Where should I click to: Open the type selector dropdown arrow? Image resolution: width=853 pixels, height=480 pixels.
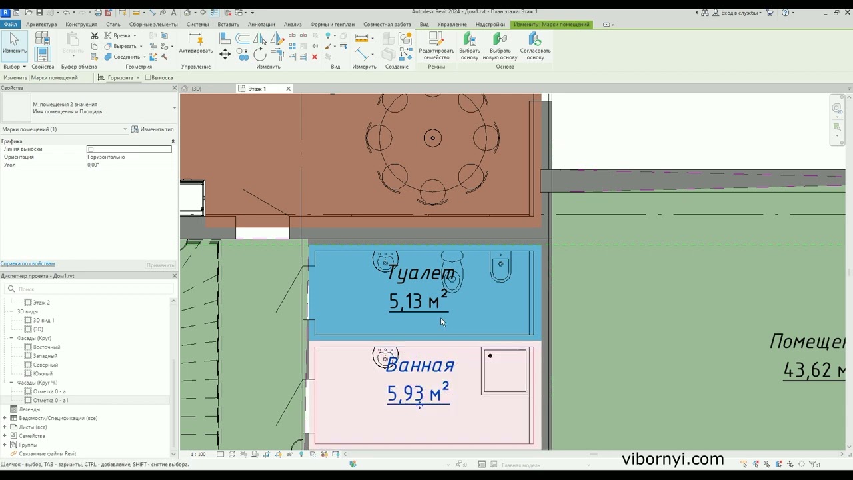pos(174,108)
